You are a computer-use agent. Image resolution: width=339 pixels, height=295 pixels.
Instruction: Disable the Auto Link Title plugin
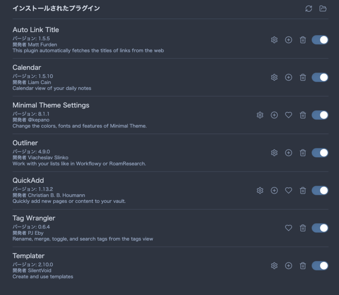point(320,40)
